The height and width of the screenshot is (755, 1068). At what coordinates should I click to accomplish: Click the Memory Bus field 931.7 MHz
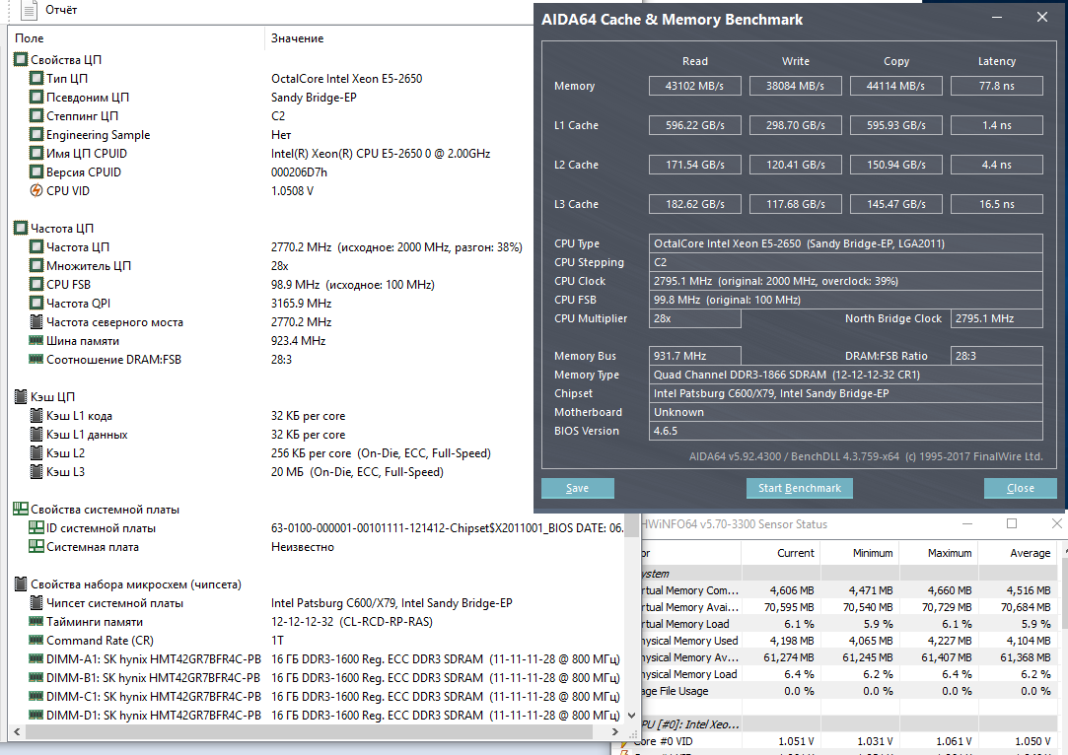694,356
